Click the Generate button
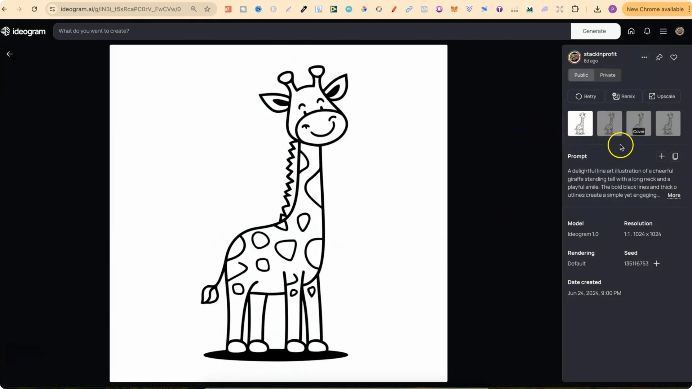Screen dimensions: 692x389 (595, 31)
